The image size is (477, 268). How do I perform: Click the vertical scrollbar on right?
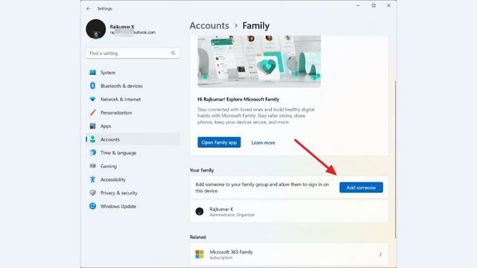(395, 159)
